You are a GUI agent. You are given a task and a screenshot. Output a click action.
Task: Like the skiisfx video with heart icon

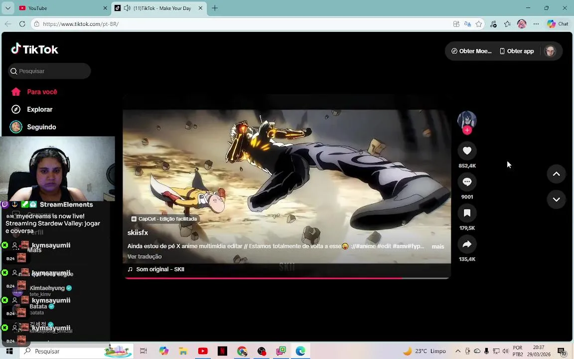pos(467,151)
